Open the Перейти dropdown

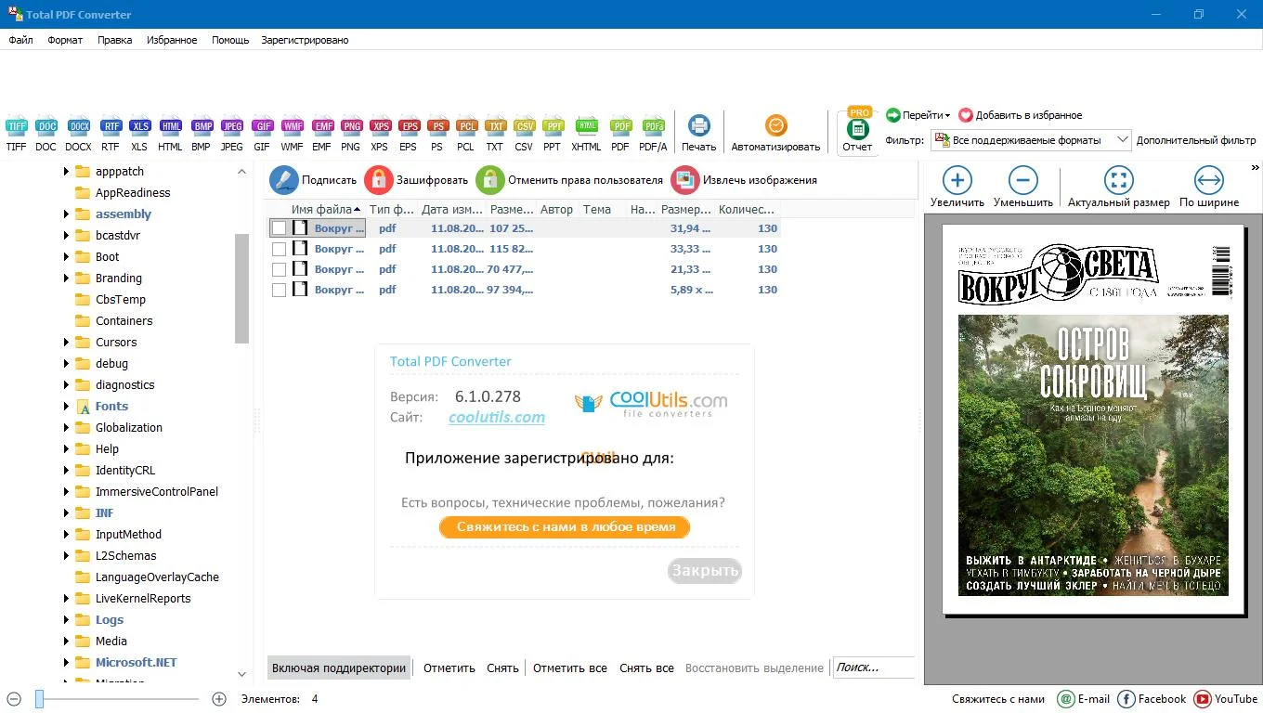[x=918, y=115]
